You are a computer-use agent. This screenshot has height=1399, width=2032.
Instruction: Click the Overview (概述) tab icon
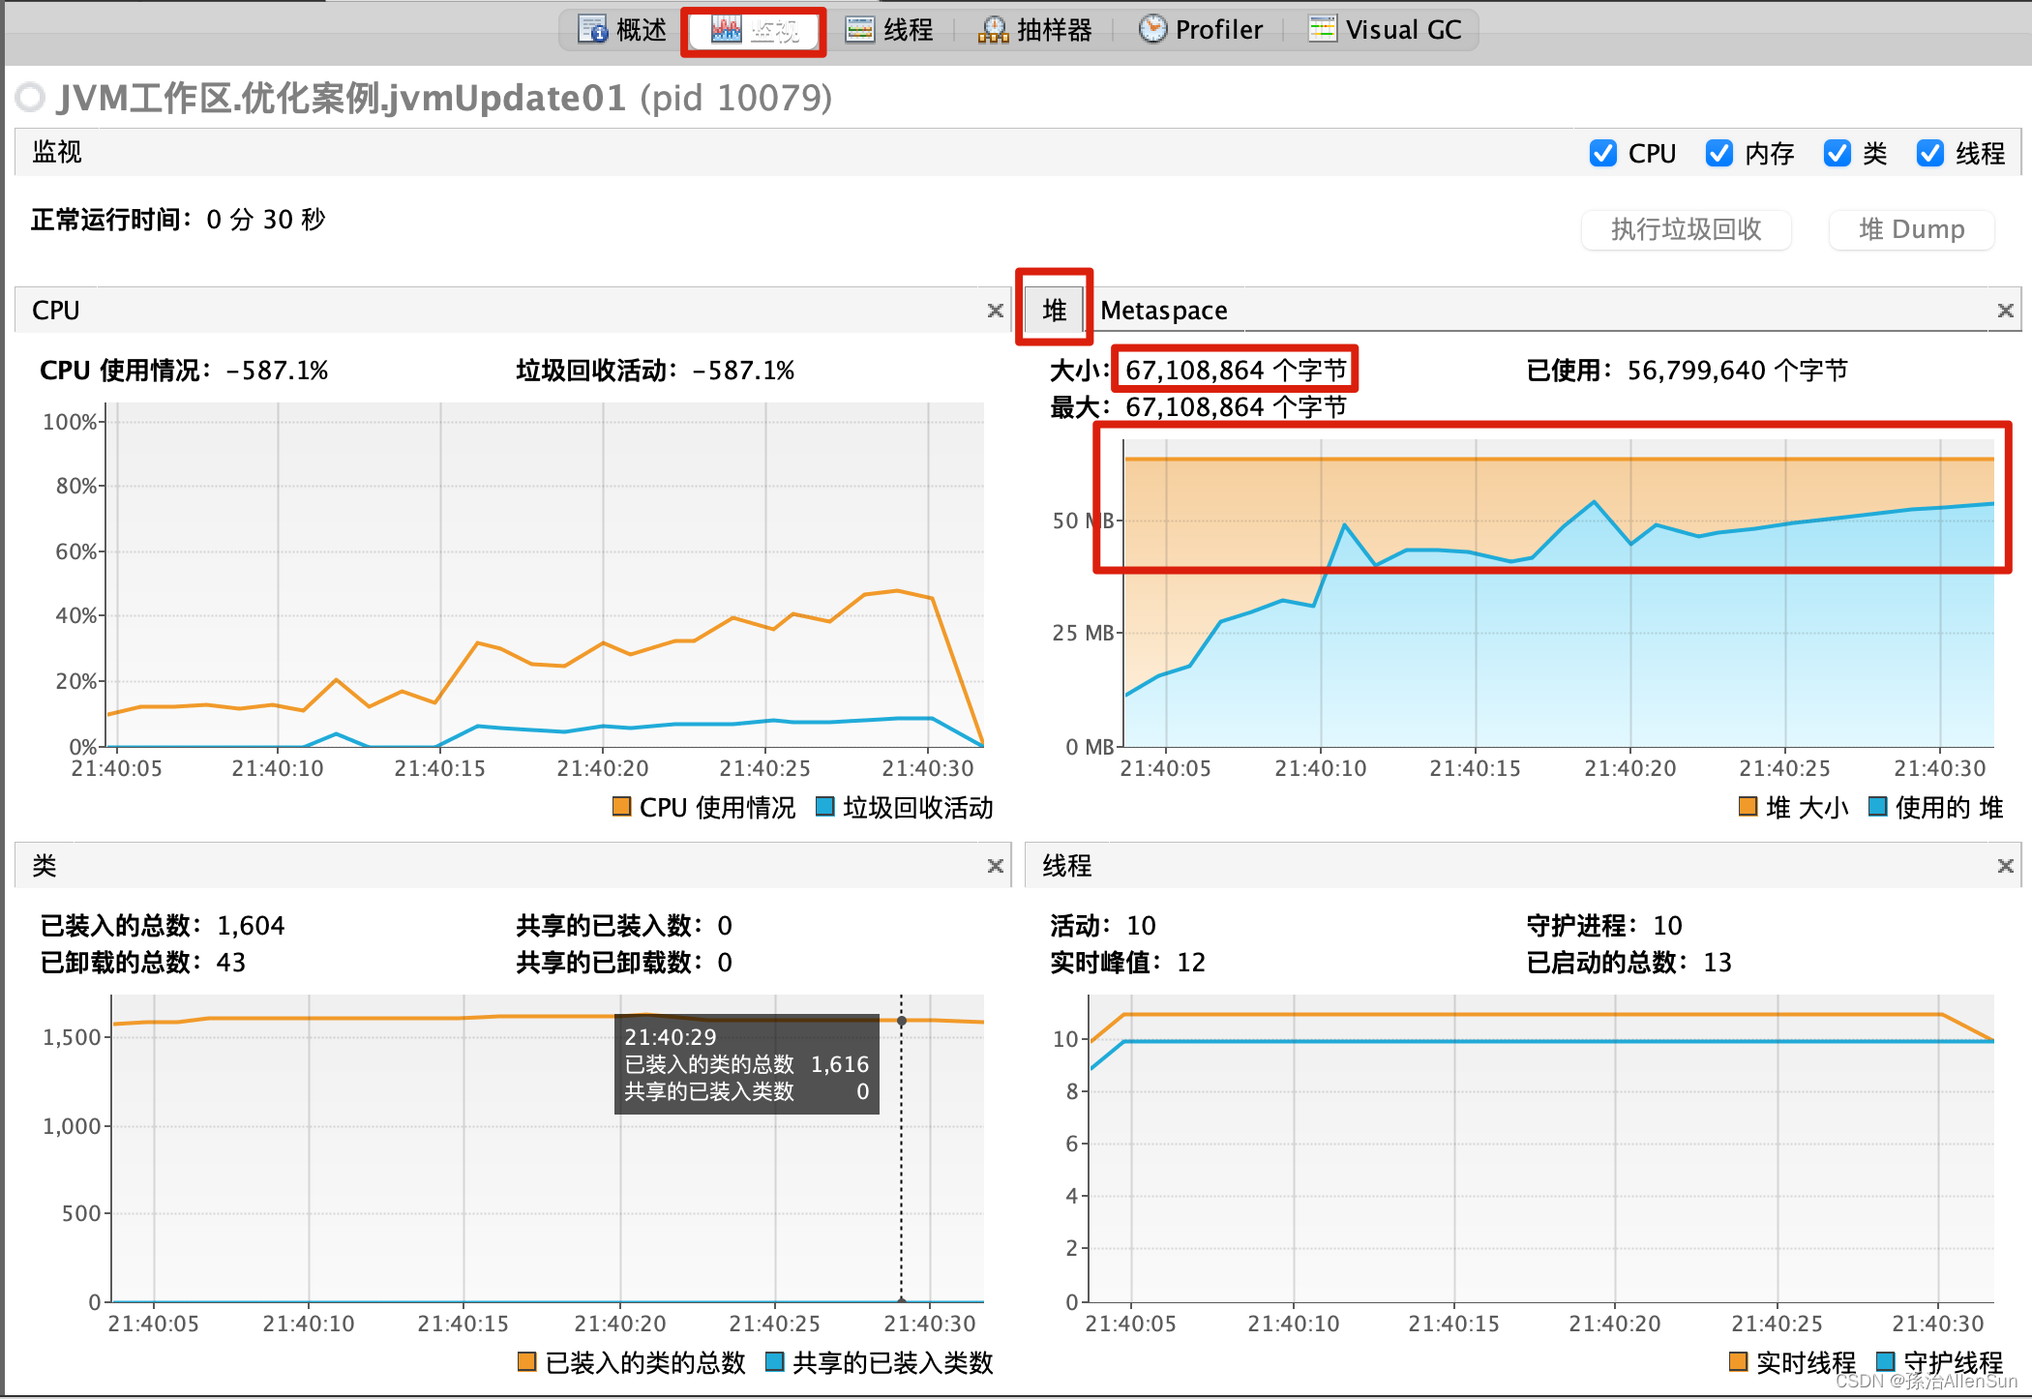[592, 30]
